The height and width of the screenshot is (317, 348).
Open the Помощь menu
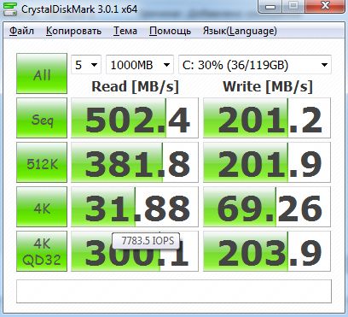tap(170, 31)
